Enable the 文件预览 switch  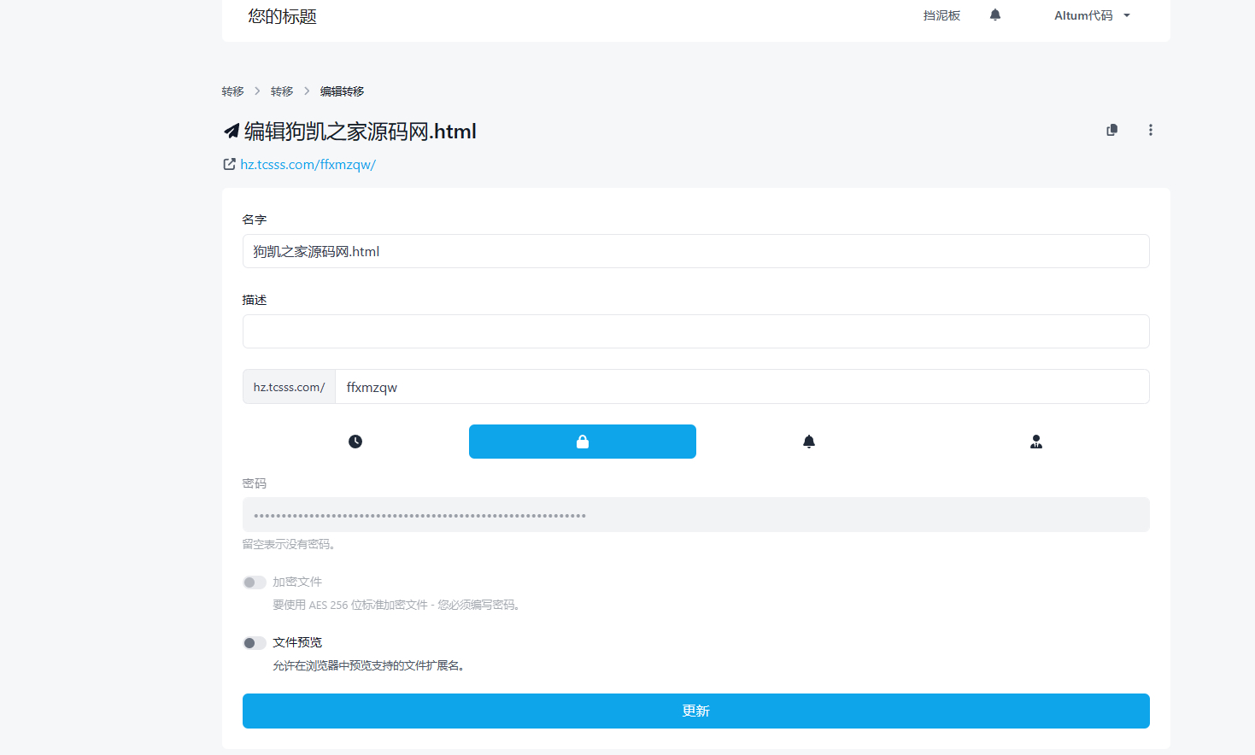click(x=255, y=643)
